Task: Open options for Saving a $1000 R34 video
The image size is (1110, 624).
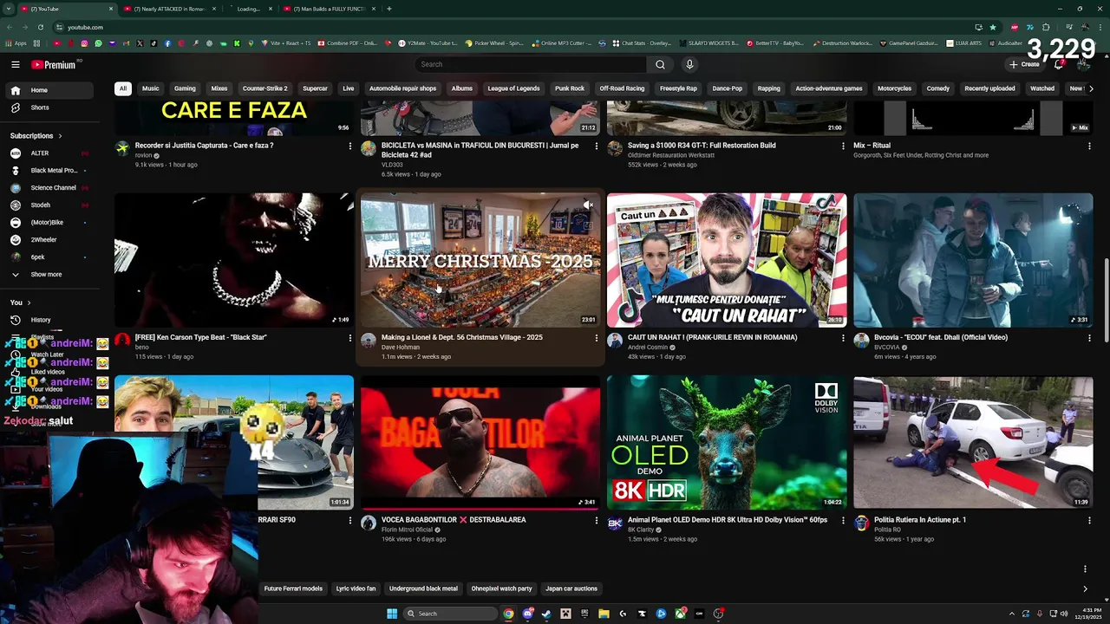Action: [843, 146]
